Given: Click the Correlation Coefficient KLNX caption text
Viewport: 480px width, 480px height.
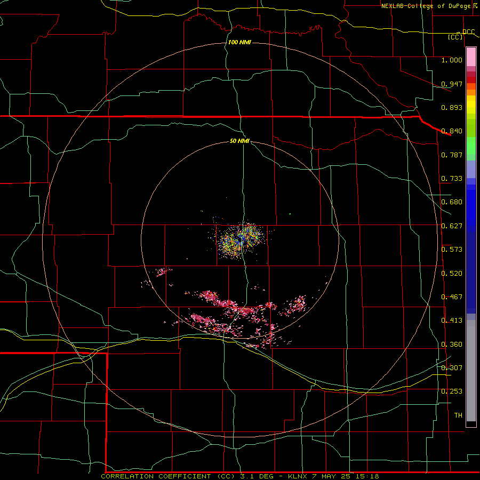Looking at the screenshot, I should [x=240, y=476].
